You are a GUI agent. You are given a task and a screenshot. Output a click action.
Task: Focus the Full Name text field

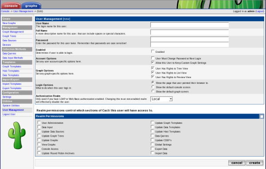point(189,32)
